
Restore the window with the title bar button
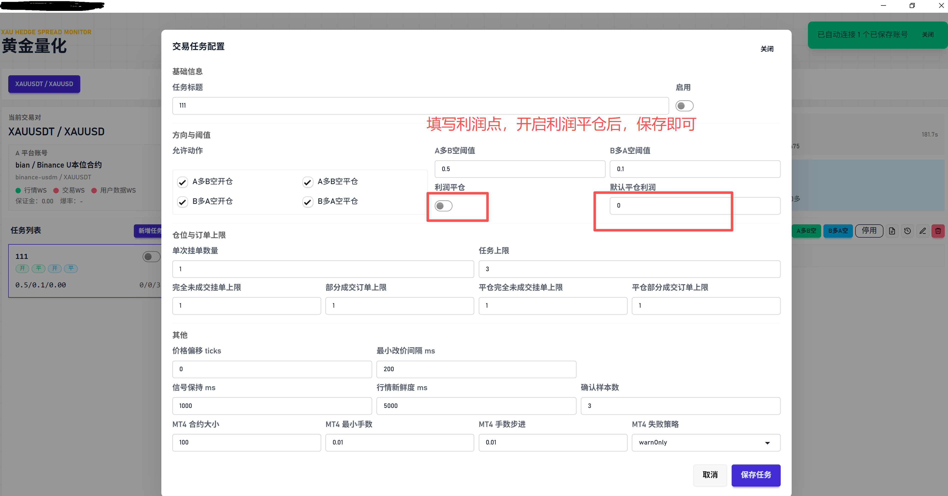click(x=912, y=6)
